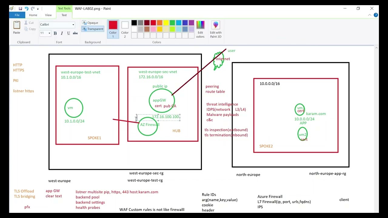Open the Edit colors dialog

click(x=200, y=29)
